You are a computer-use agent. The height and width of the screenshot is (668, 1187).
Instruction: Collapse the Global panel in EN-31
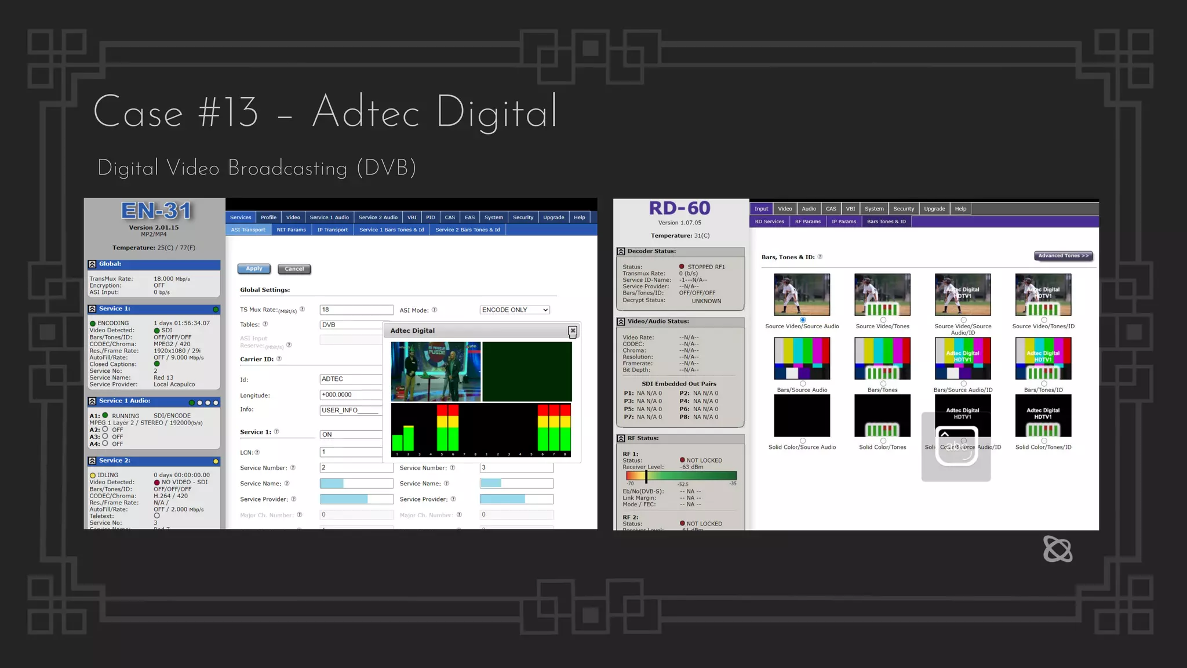point(92,264)
